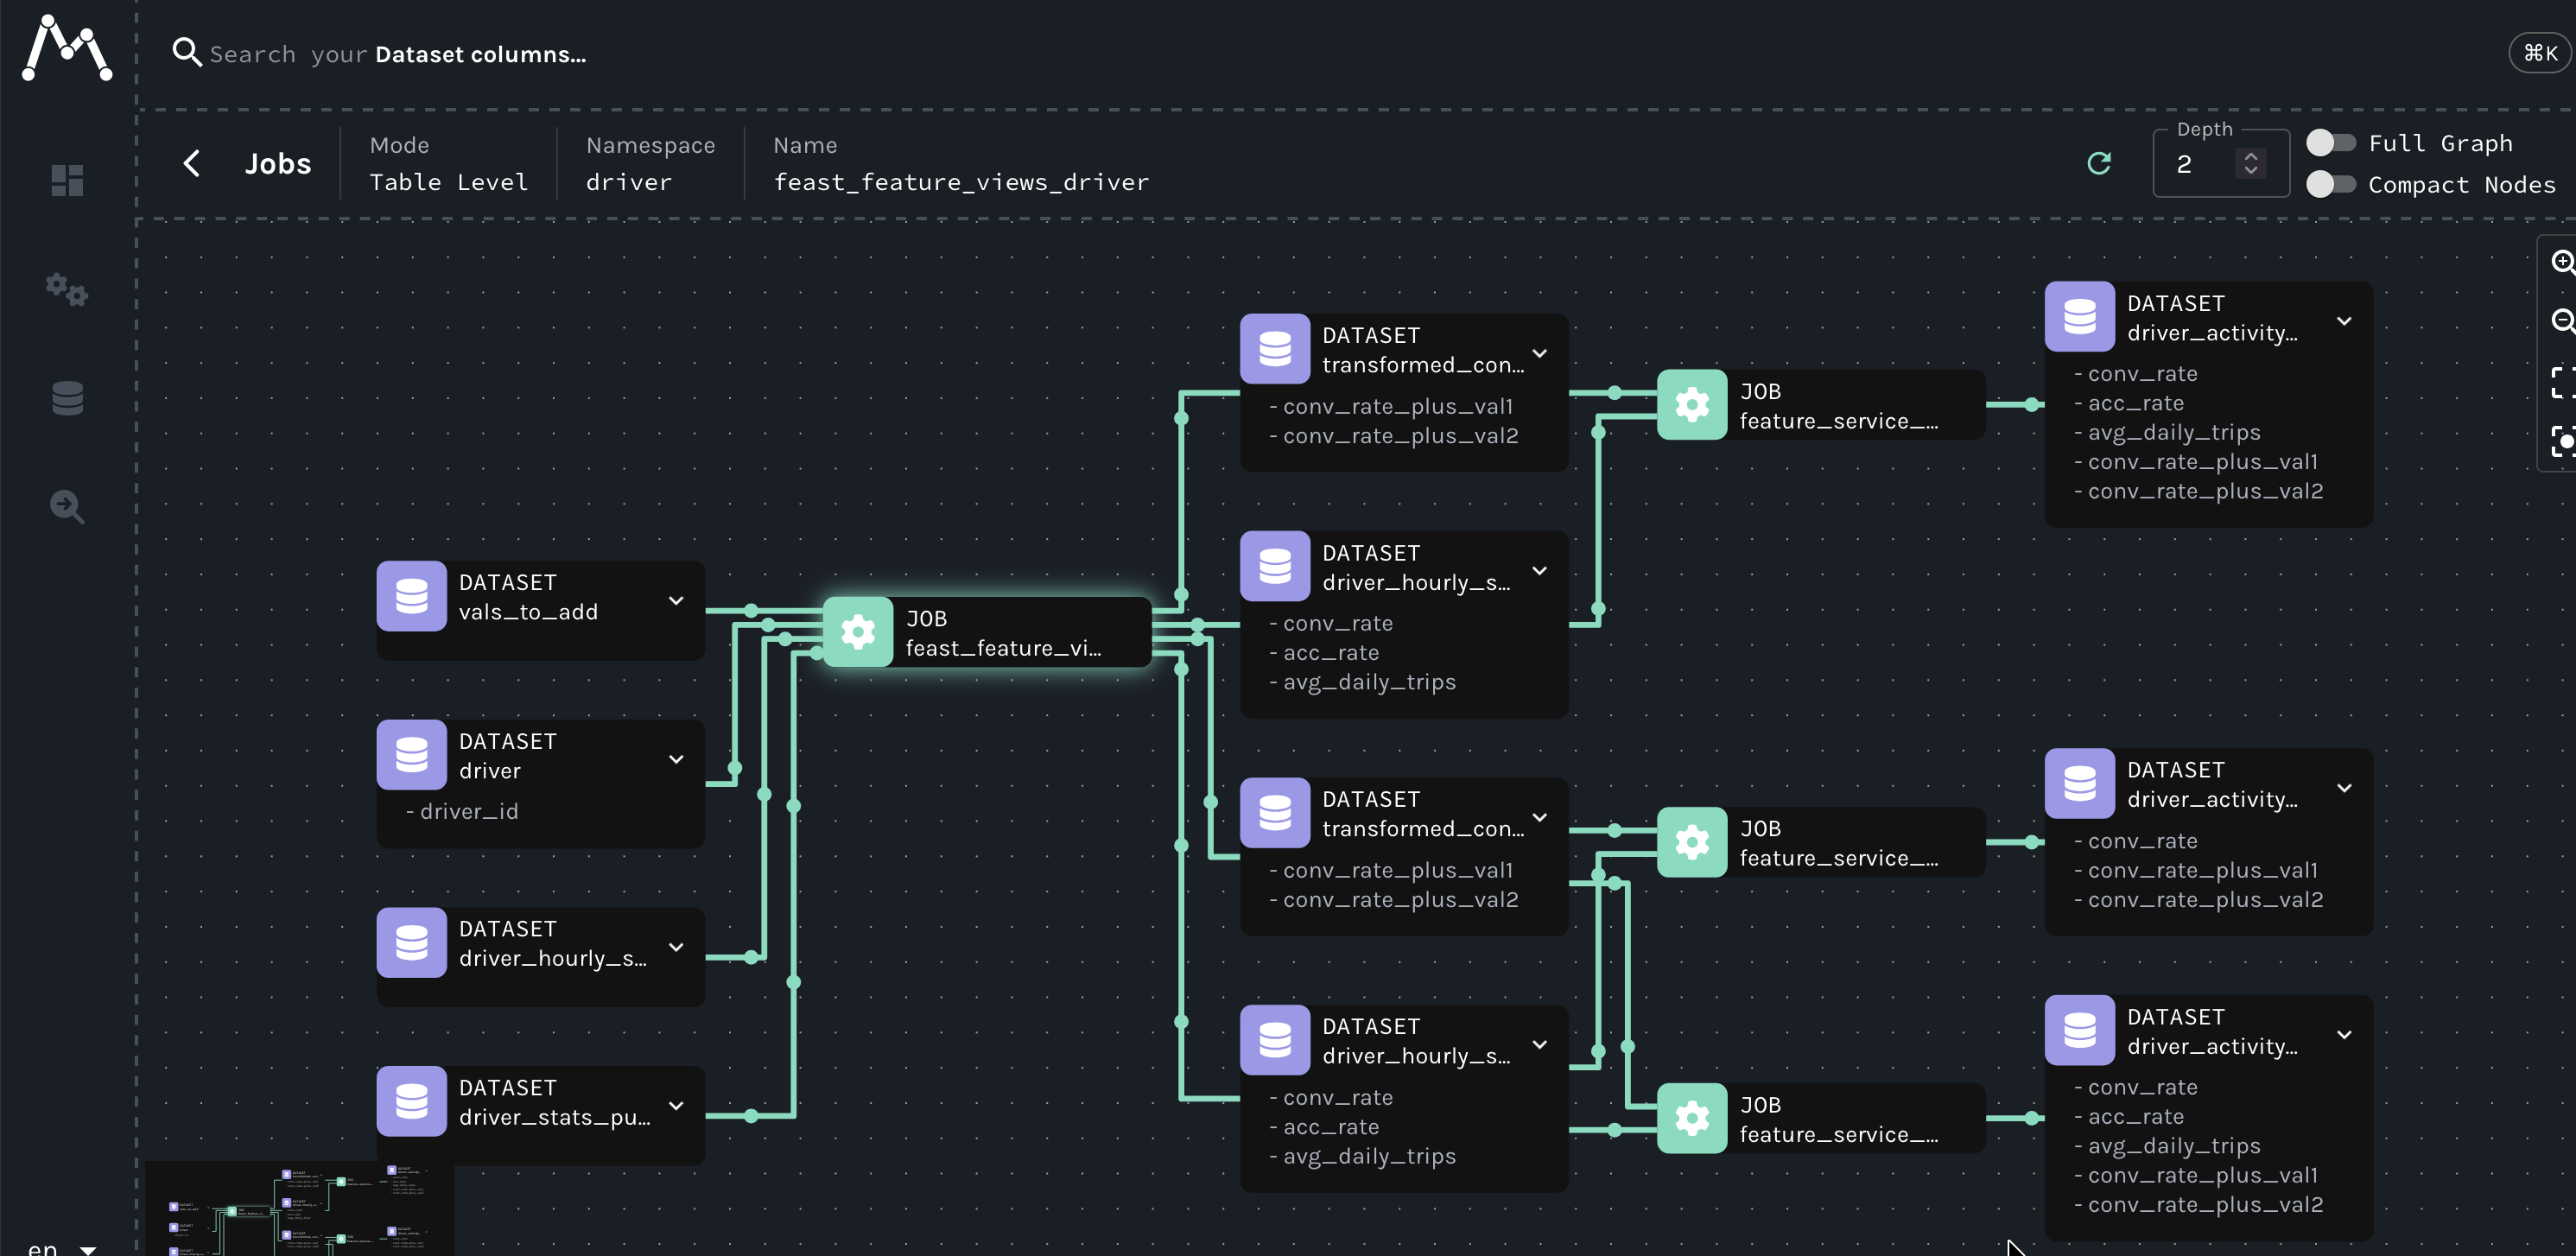Image resolution: width=2576 pixels, height=1256 pixels.
Task: Select the jobs (gears) icon in the sidebar
Action: point(66,290)
